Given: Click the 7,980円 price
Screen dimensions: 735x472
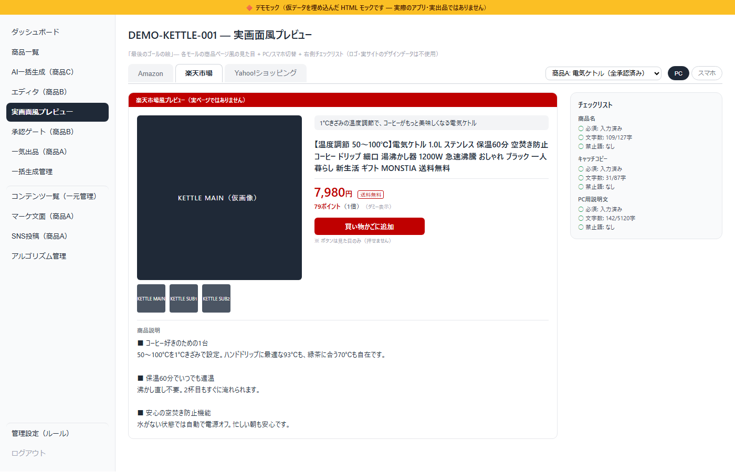Looking at the screenshot, I should (x=333, y=192).
